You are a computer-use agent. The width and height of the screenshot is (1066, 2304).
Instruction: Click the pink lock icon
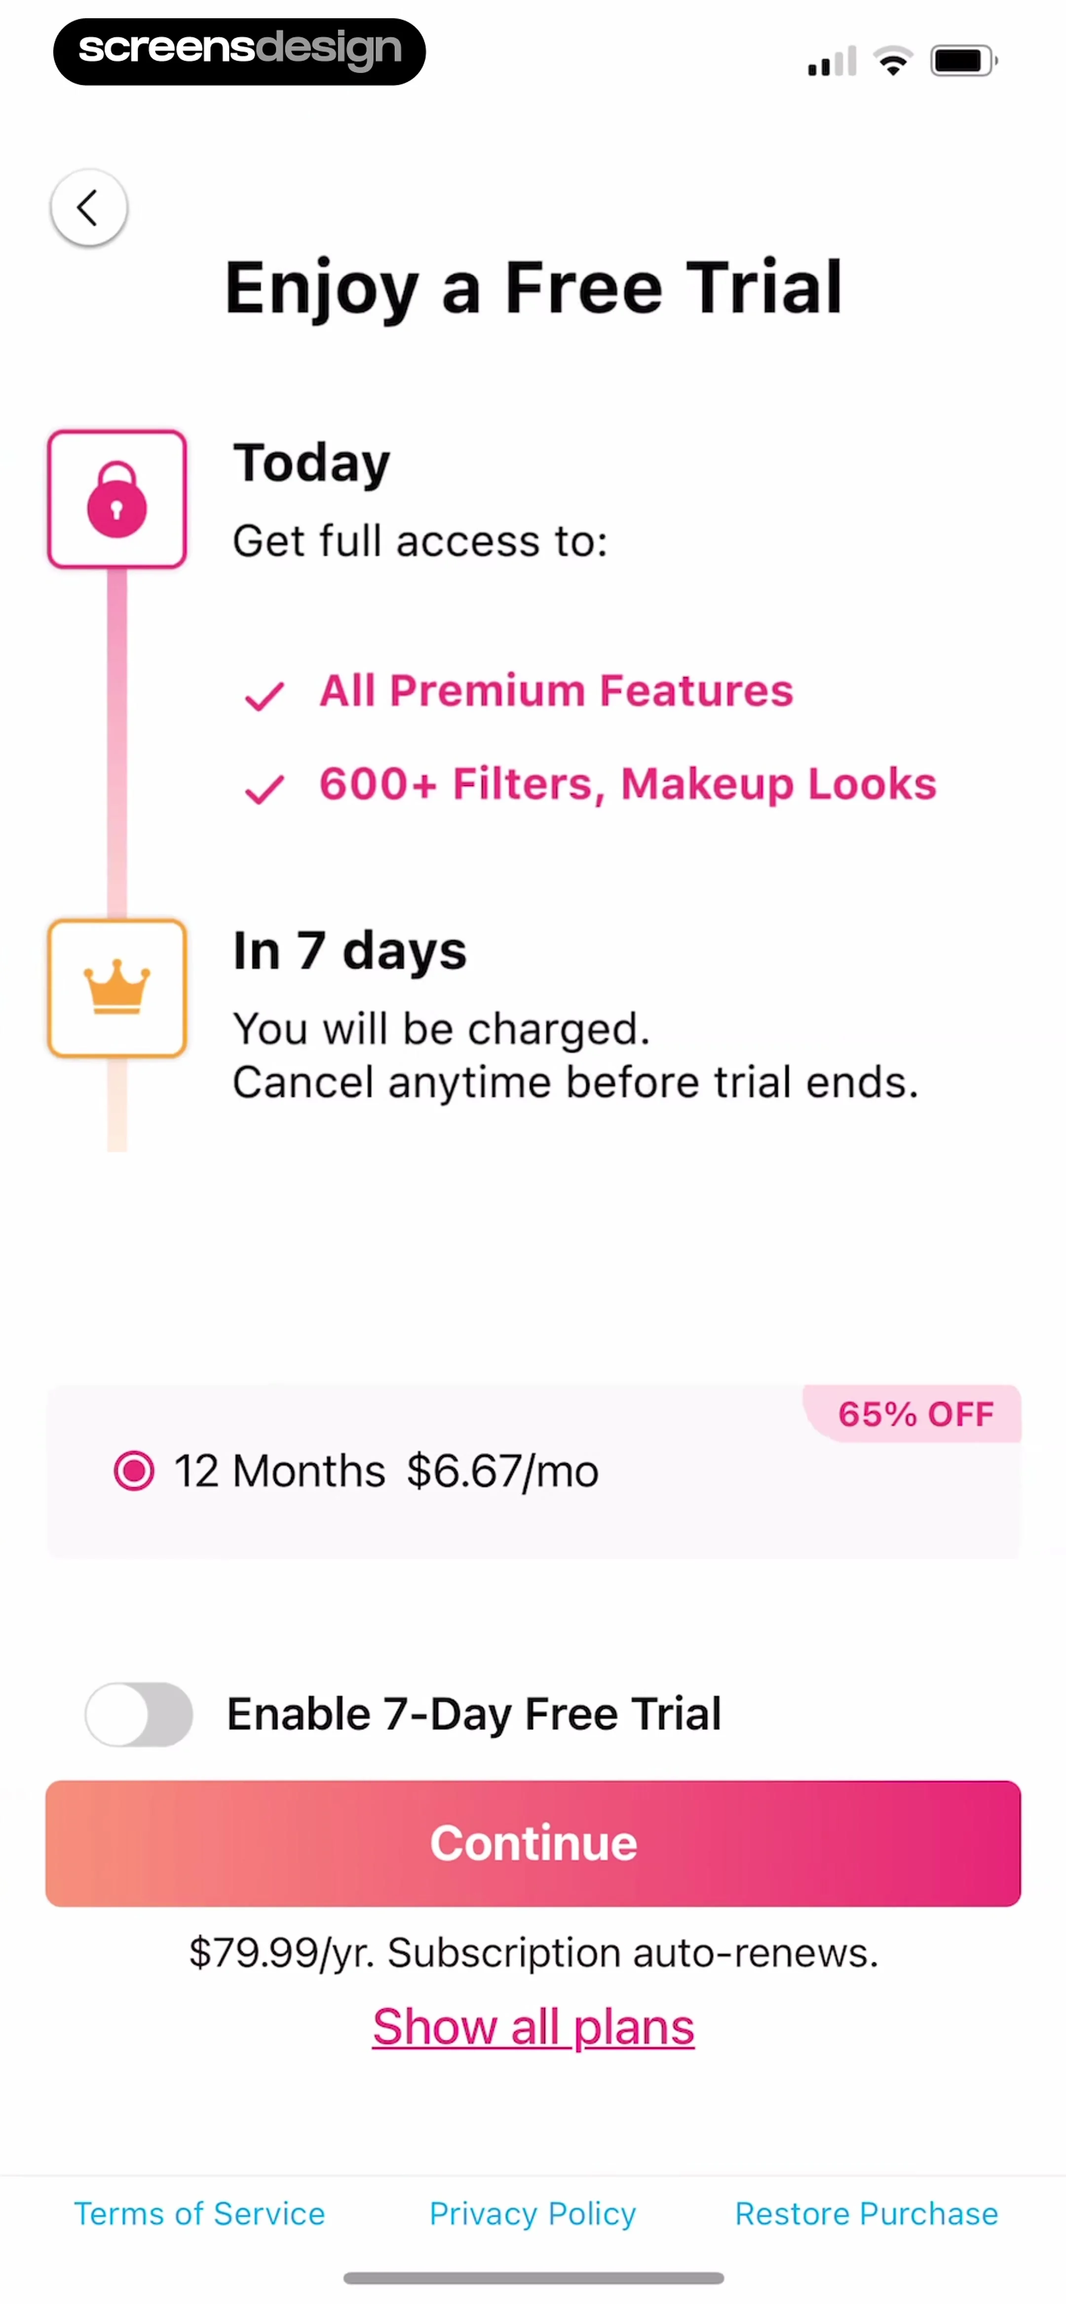[117, 500]
